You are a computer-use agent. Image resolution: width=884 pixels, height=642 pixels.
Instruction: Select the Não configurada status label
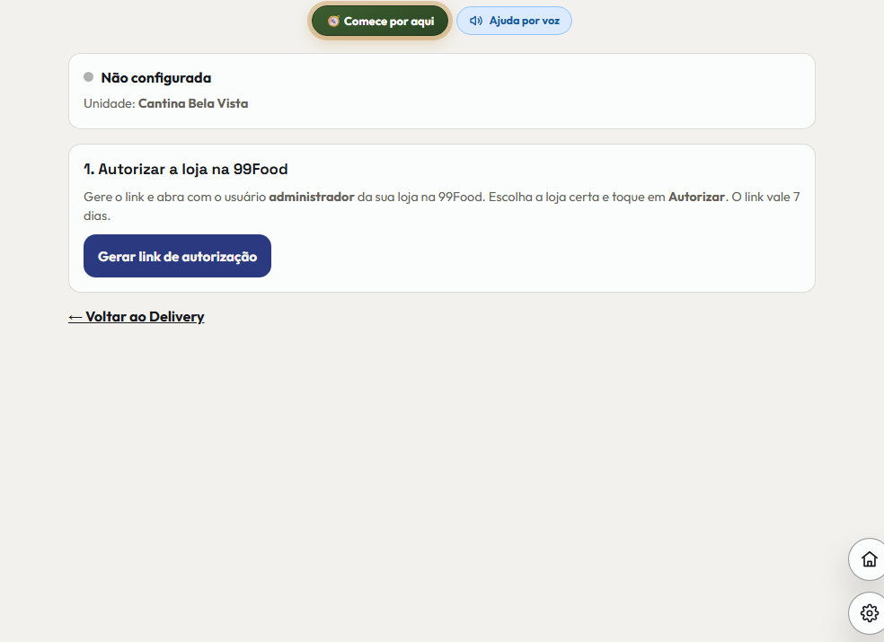pyautogui.click(x=156, y=78)
